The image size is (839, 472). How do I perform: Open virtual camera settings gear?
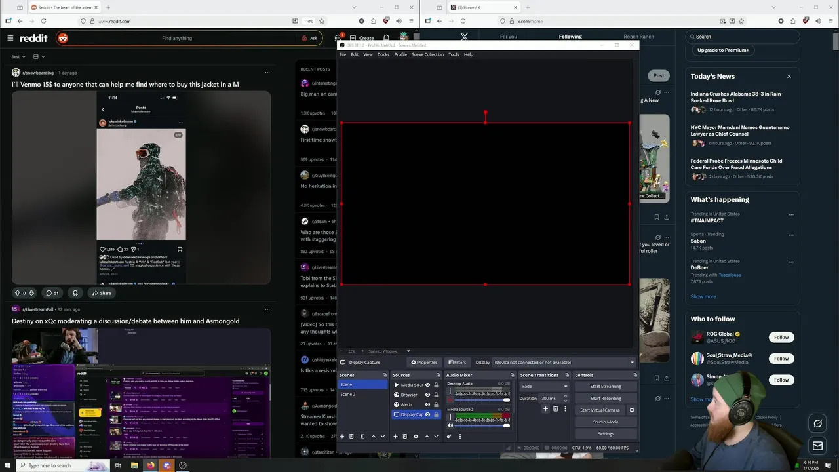point(632,410)
